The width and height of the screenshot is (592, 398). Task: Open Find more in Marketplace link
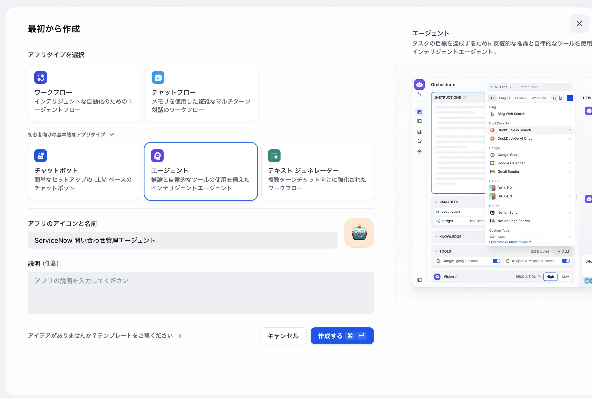(x=509, y=242)
